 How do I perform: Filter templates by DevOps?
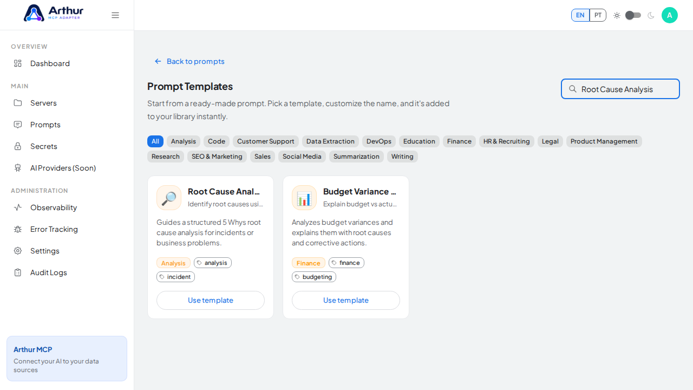pos(379,141)
